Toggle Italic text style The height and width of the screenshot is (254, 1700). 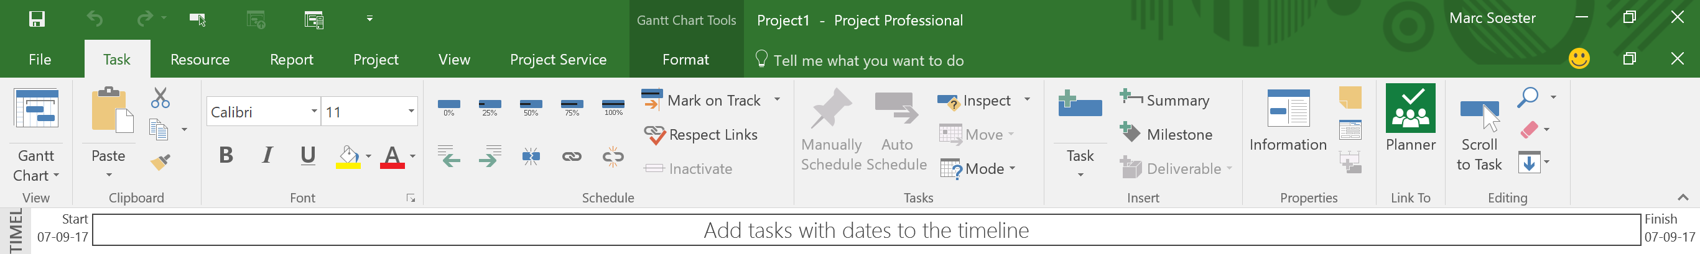[x=267, y=155]
